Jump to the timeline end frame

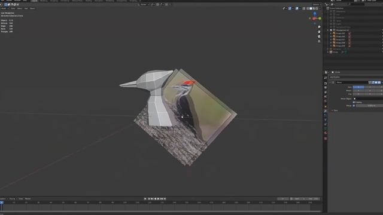click(x=165, y=199)
